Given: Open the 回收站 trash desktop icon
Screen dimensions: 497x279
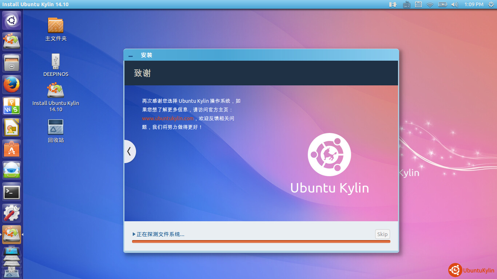Looking at the screenshot, I should tap(56, 128).
